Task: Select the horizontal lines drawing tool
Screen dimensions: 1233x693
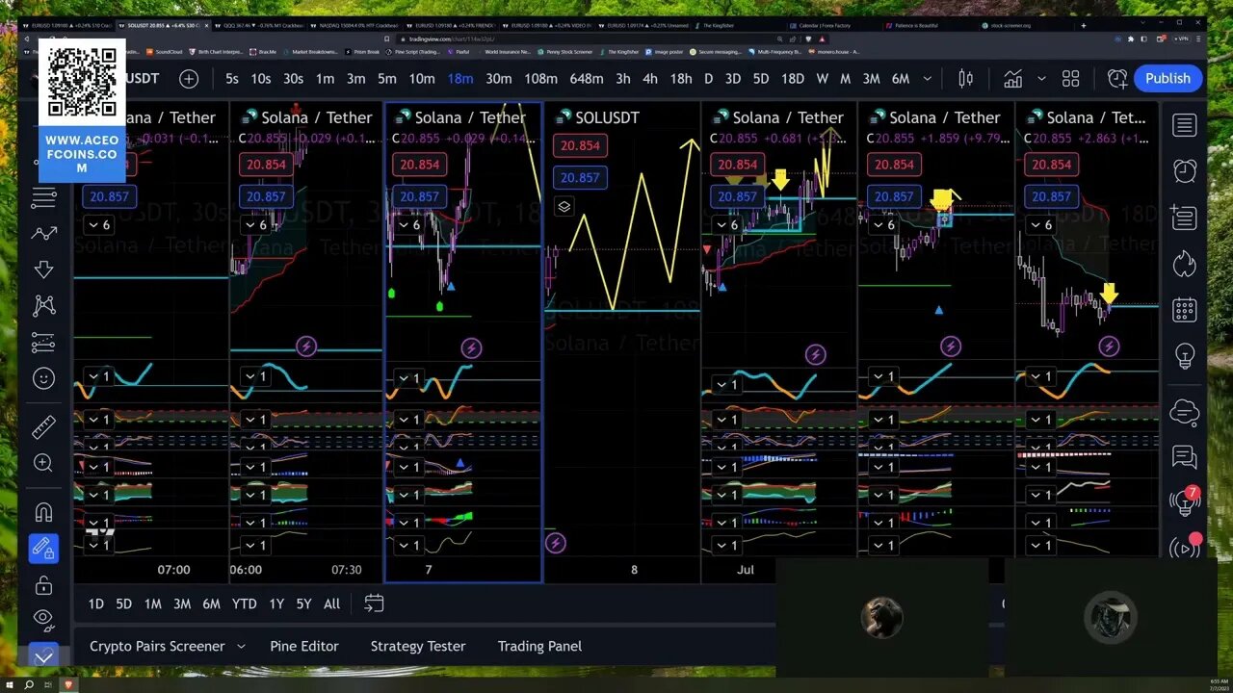Action: point(43,198)
